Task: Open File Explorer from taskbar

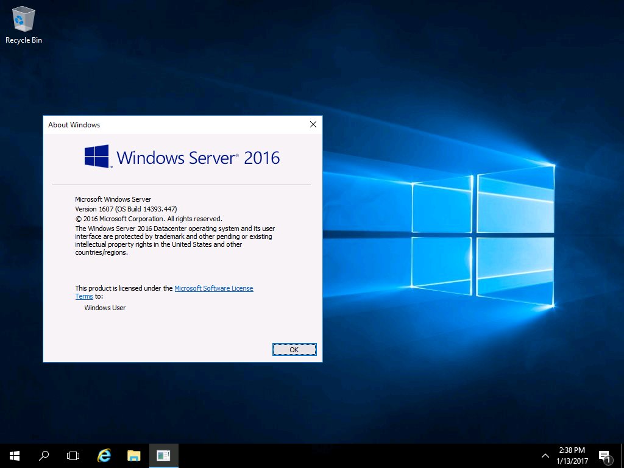Action: 133,456
